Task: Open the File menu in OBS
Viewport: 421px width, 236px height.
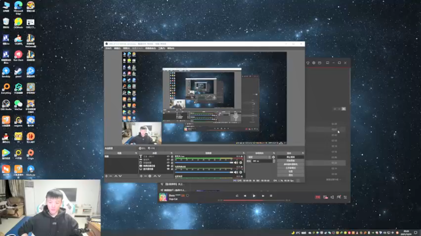Action: pyautogui.click(x=108, y=48)
